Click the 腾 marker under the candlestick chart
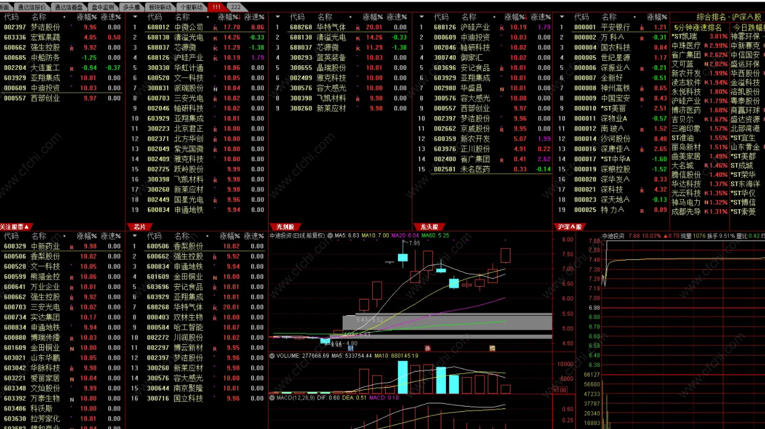Image resolution: width=765 pixels, height=429 pixels. point(492,348)
